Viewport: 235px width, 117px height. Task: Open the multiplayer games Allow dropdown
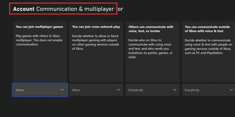coord(40,90)
